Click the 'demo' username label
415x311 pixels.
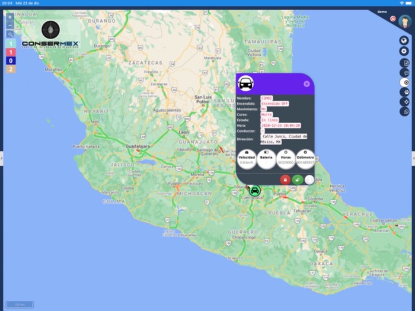coord(382,12)
